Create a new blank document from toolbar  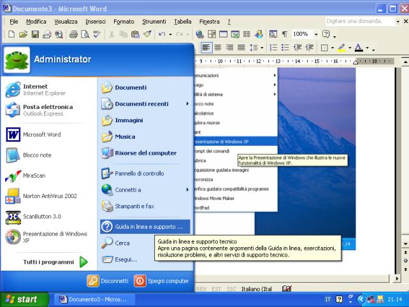(11, 34)
